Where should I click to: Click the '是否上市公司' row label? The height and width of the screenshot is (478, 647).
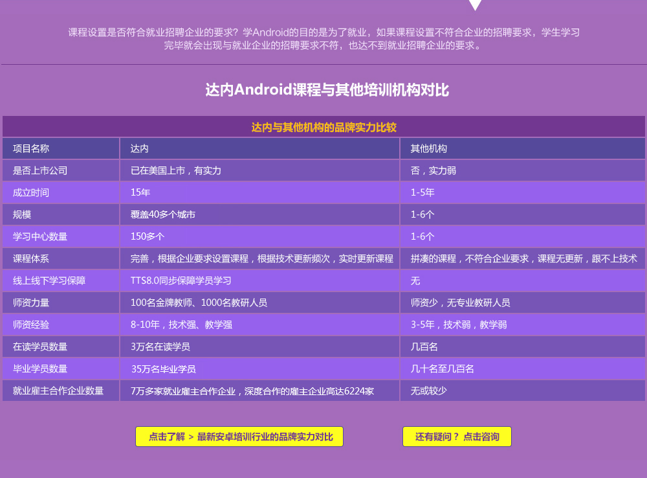pos(40,170)
